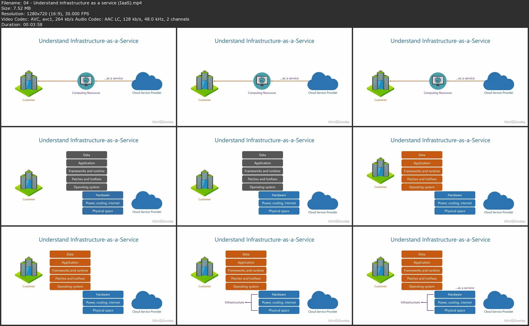Open thumbnail showing Infrastructure bracket with as-a-service caption

point(440,276)
